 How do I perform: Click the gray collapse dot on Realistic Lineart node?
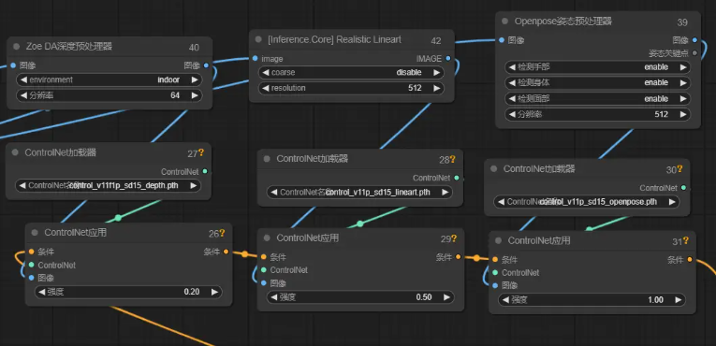(x=259, y=39)
